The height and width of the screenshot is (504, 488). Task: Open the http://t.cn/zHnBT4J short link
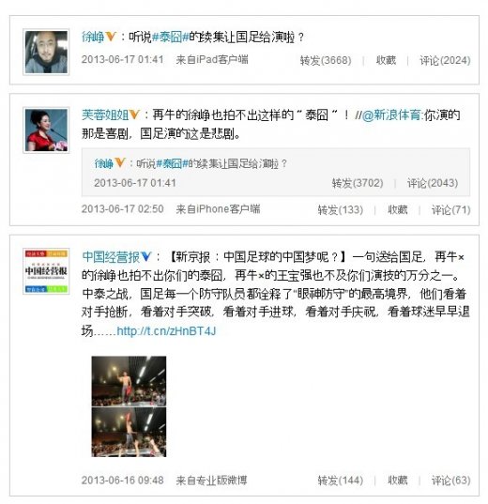166,330
